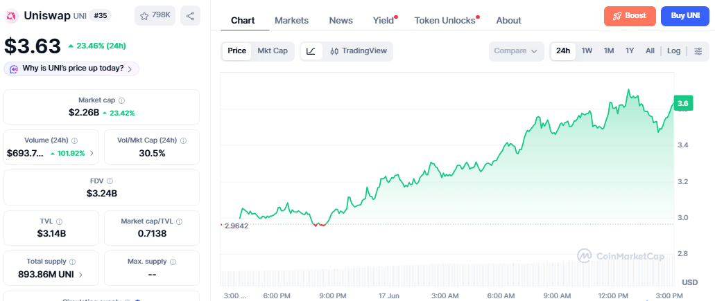Toggle Log scale on chart
Screen dimensions: 715x301
(x=673, y=51)
